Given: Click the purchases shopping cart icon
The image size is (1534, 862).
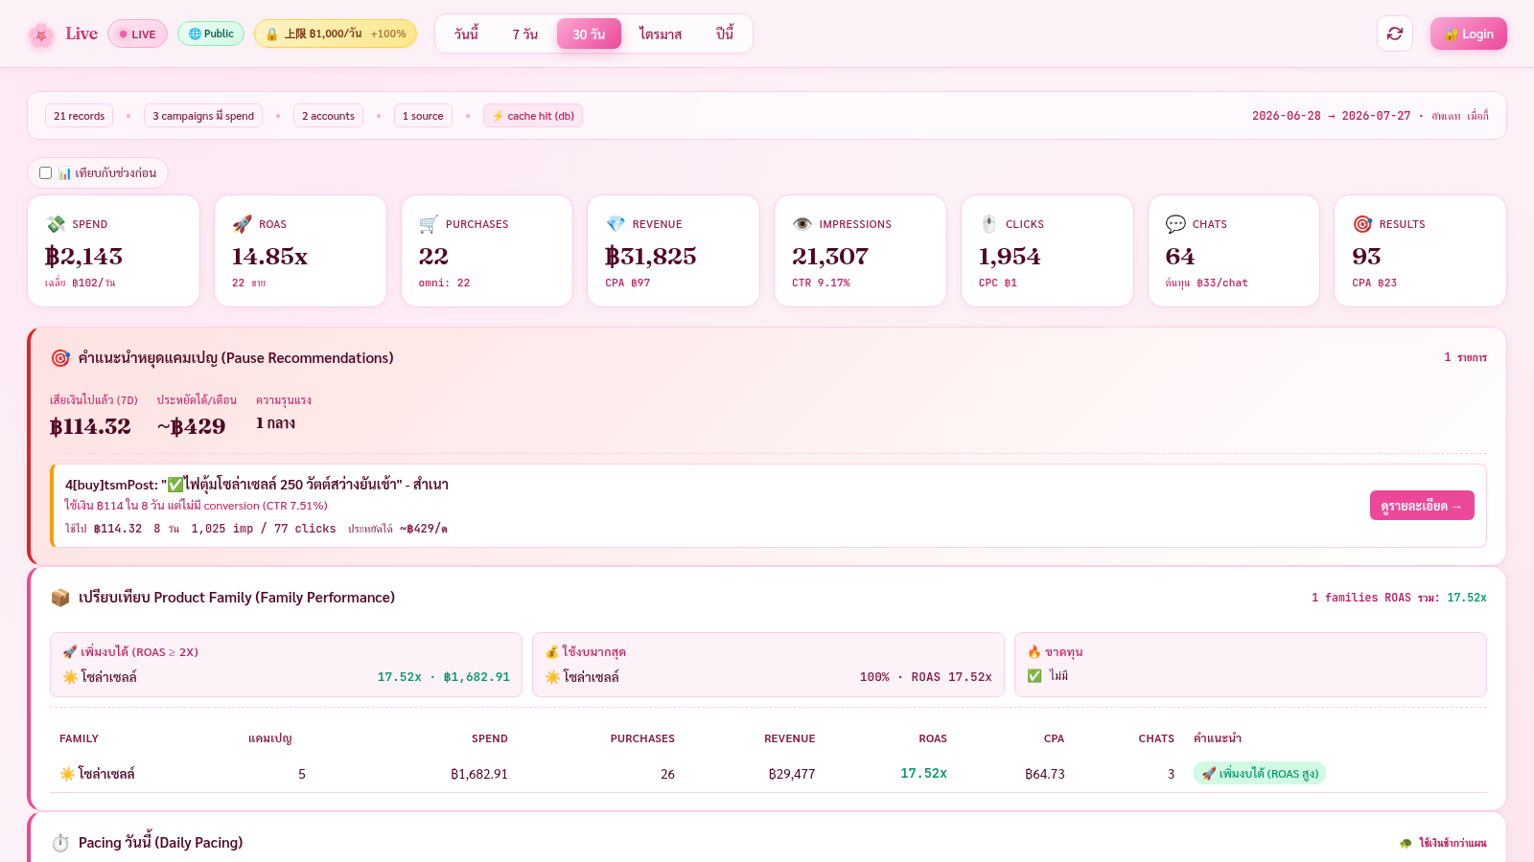Looking at the screenshot, I should point(429,224).
